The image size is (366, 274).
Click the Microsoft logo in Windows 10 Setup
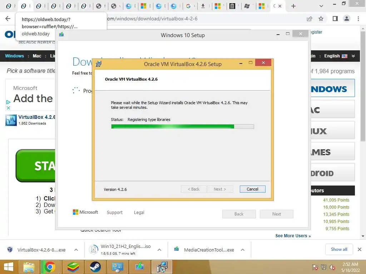coord(85,212)
